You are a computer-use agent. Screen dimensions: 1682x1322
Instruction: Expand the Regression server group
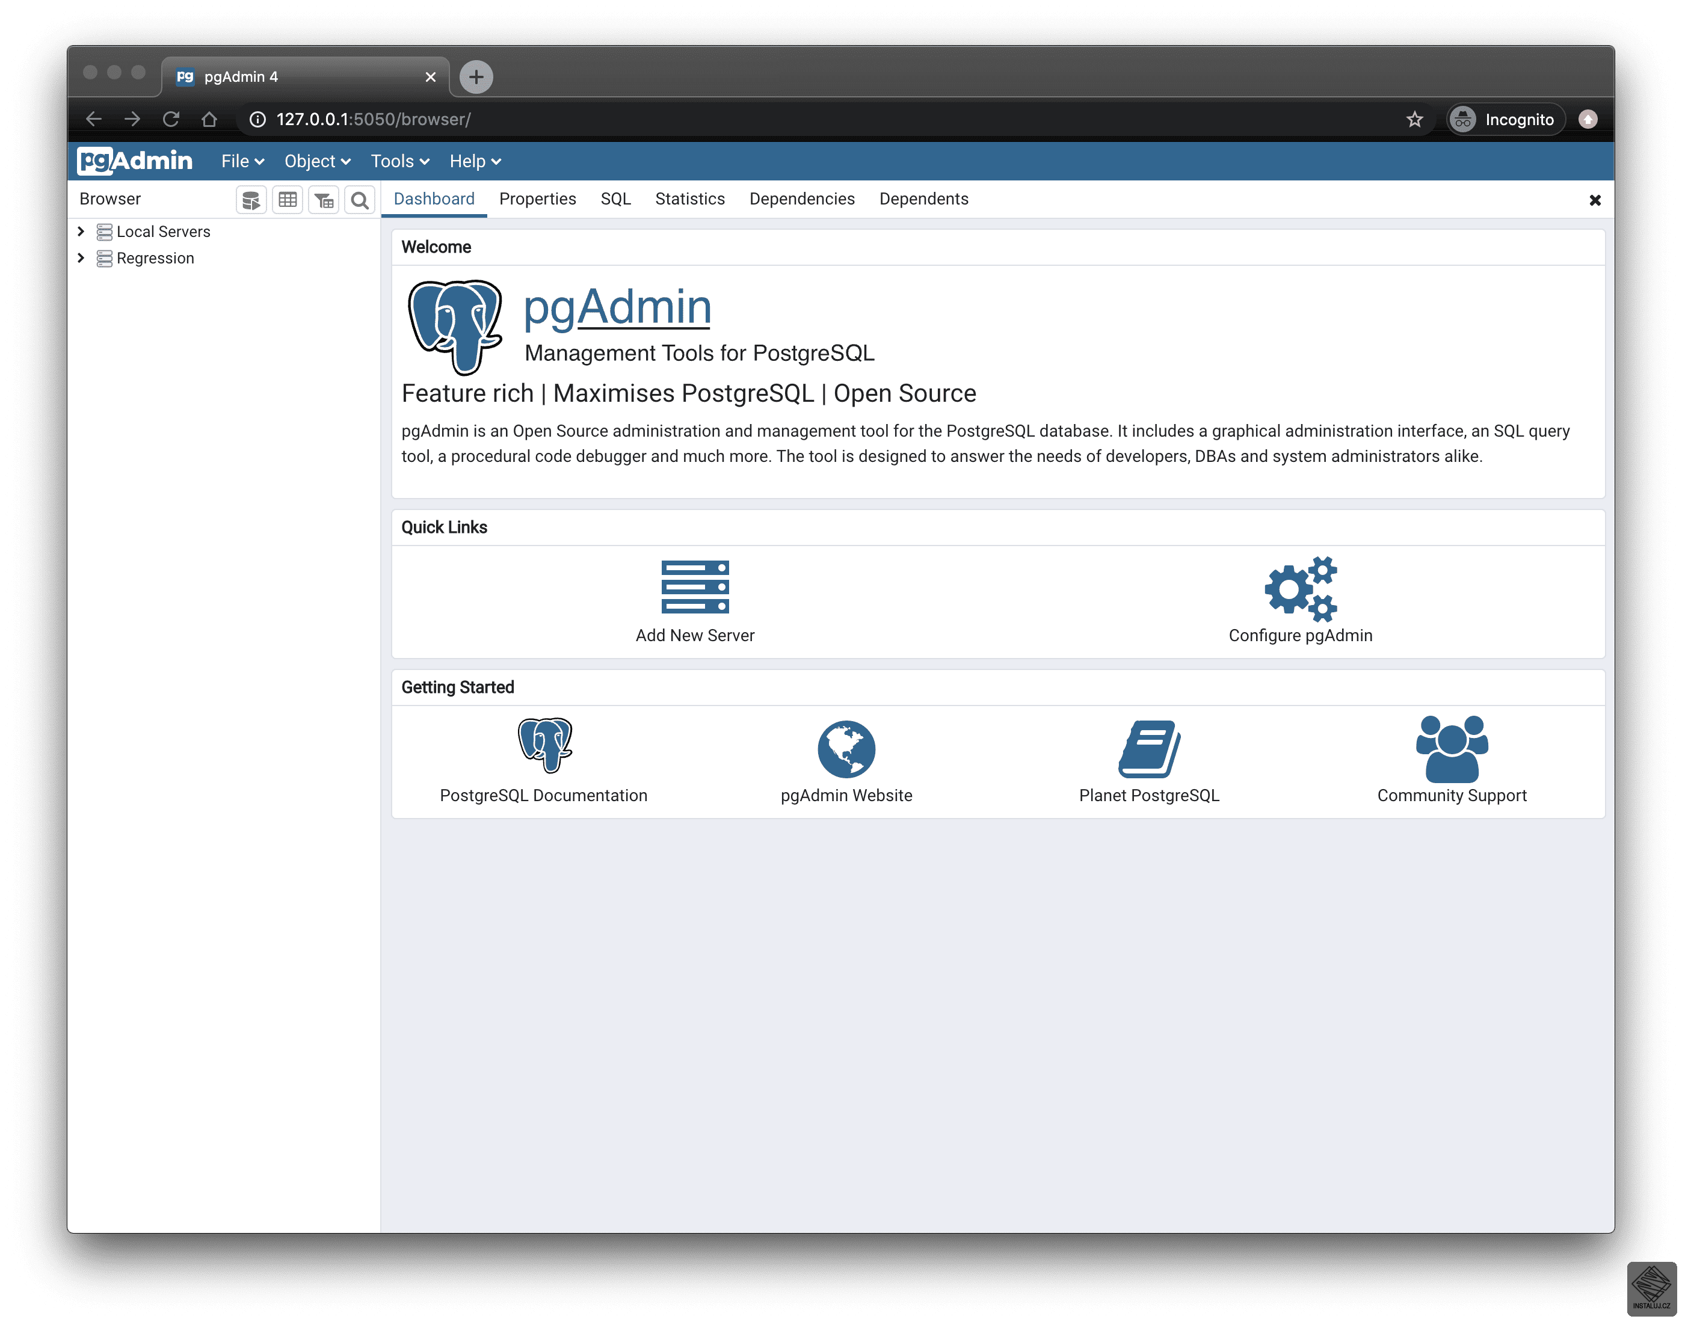coord(81,258)
